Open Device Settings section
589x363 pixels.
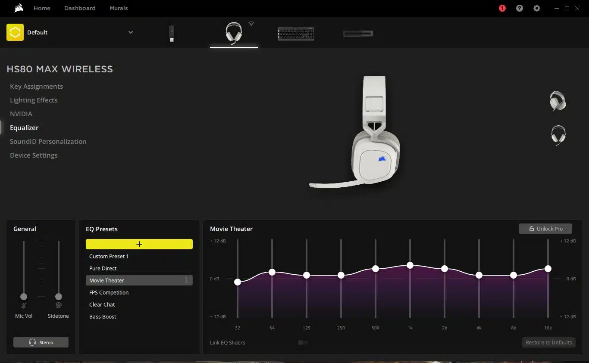pyautogui.click(x=34, y=155)
